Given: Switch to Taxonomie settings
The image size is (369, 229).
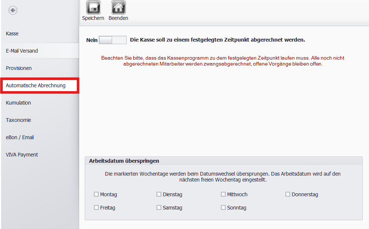Looking at the screenshot, I should point(40,120).
